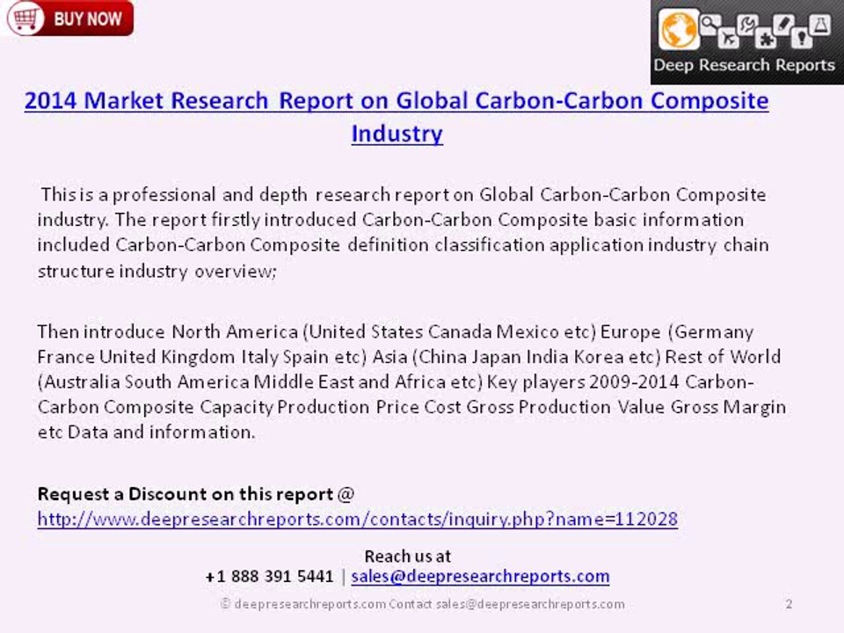Click the 'Reach us at' text
This screenshot has height=633, width=844.
(x=407, y=556)
